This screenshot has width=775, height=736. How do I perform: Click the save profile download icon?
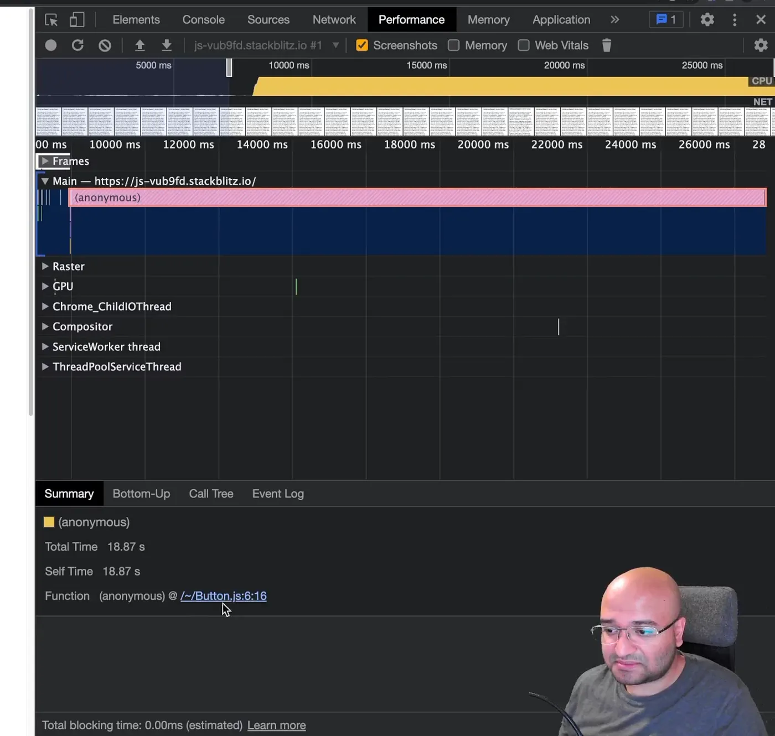click(x=167, y=45)
